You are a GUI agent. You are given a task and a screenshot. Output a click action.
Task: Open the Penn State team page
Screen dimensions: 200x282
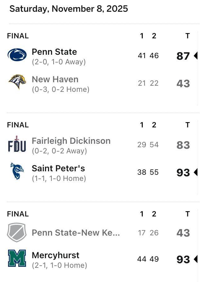[54, 52]
